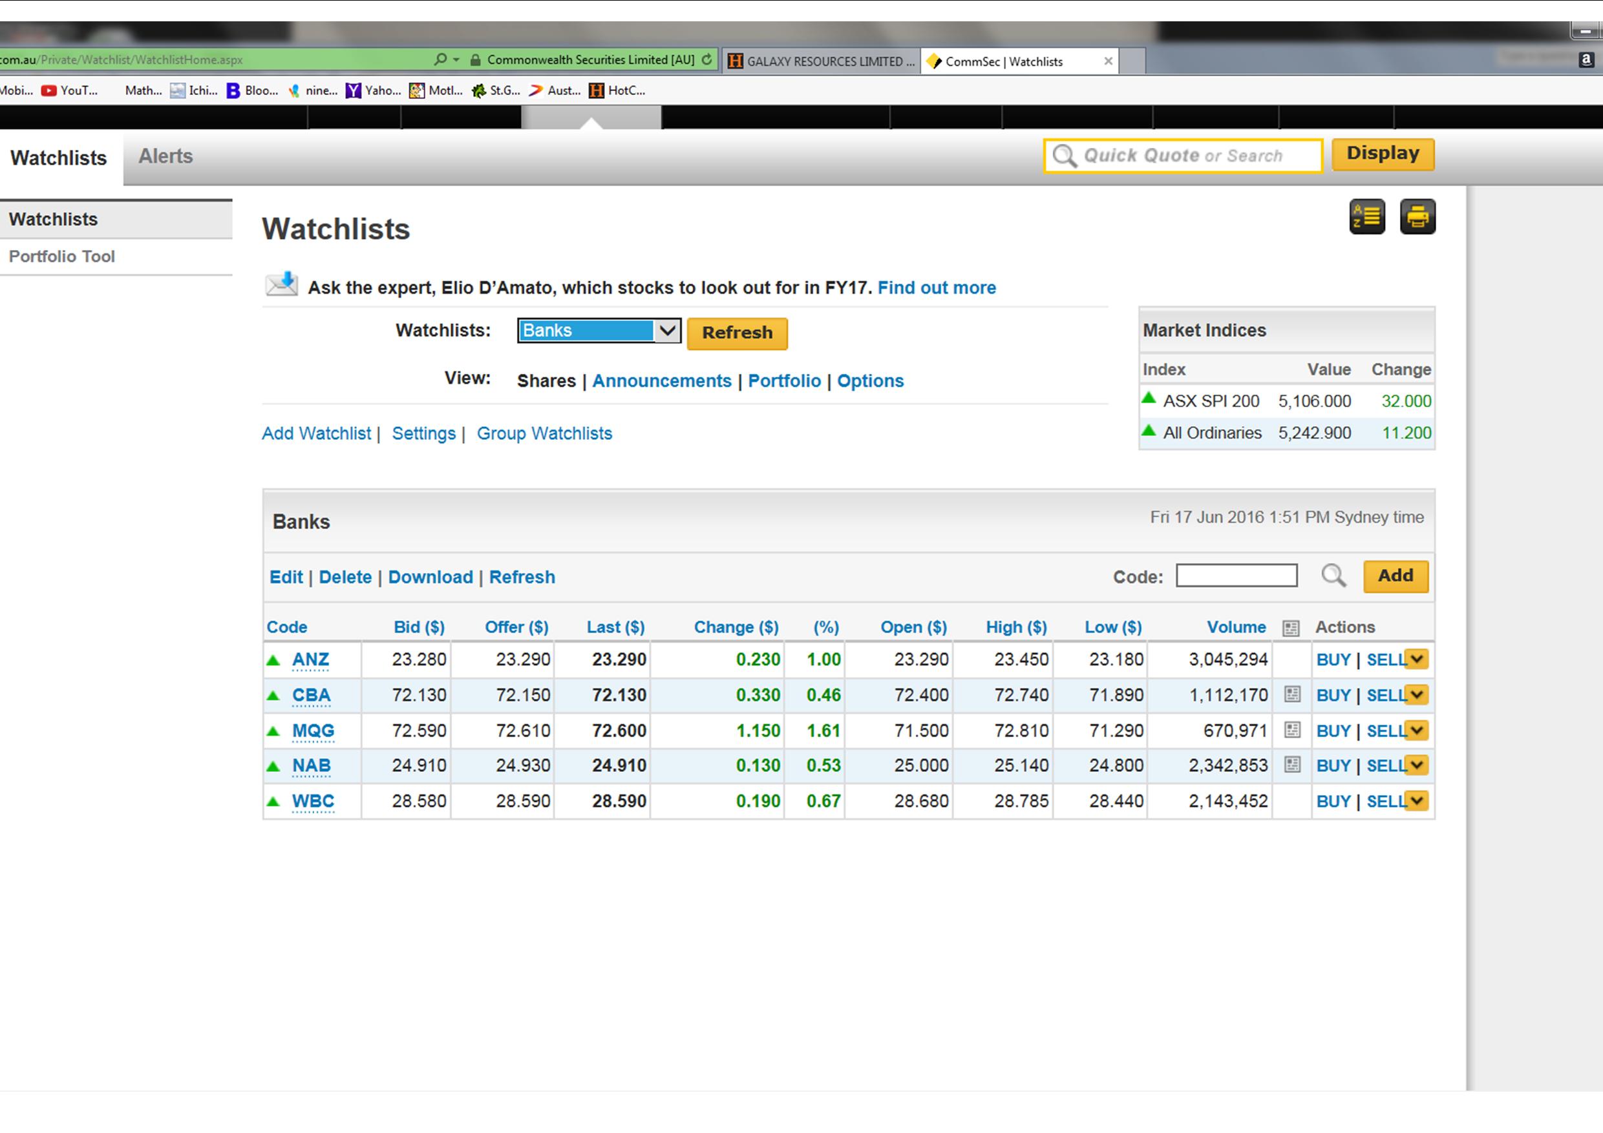
Task: Open the announcement icon in CBA row
Action: pyautogui.click(x=1291, y=694)
